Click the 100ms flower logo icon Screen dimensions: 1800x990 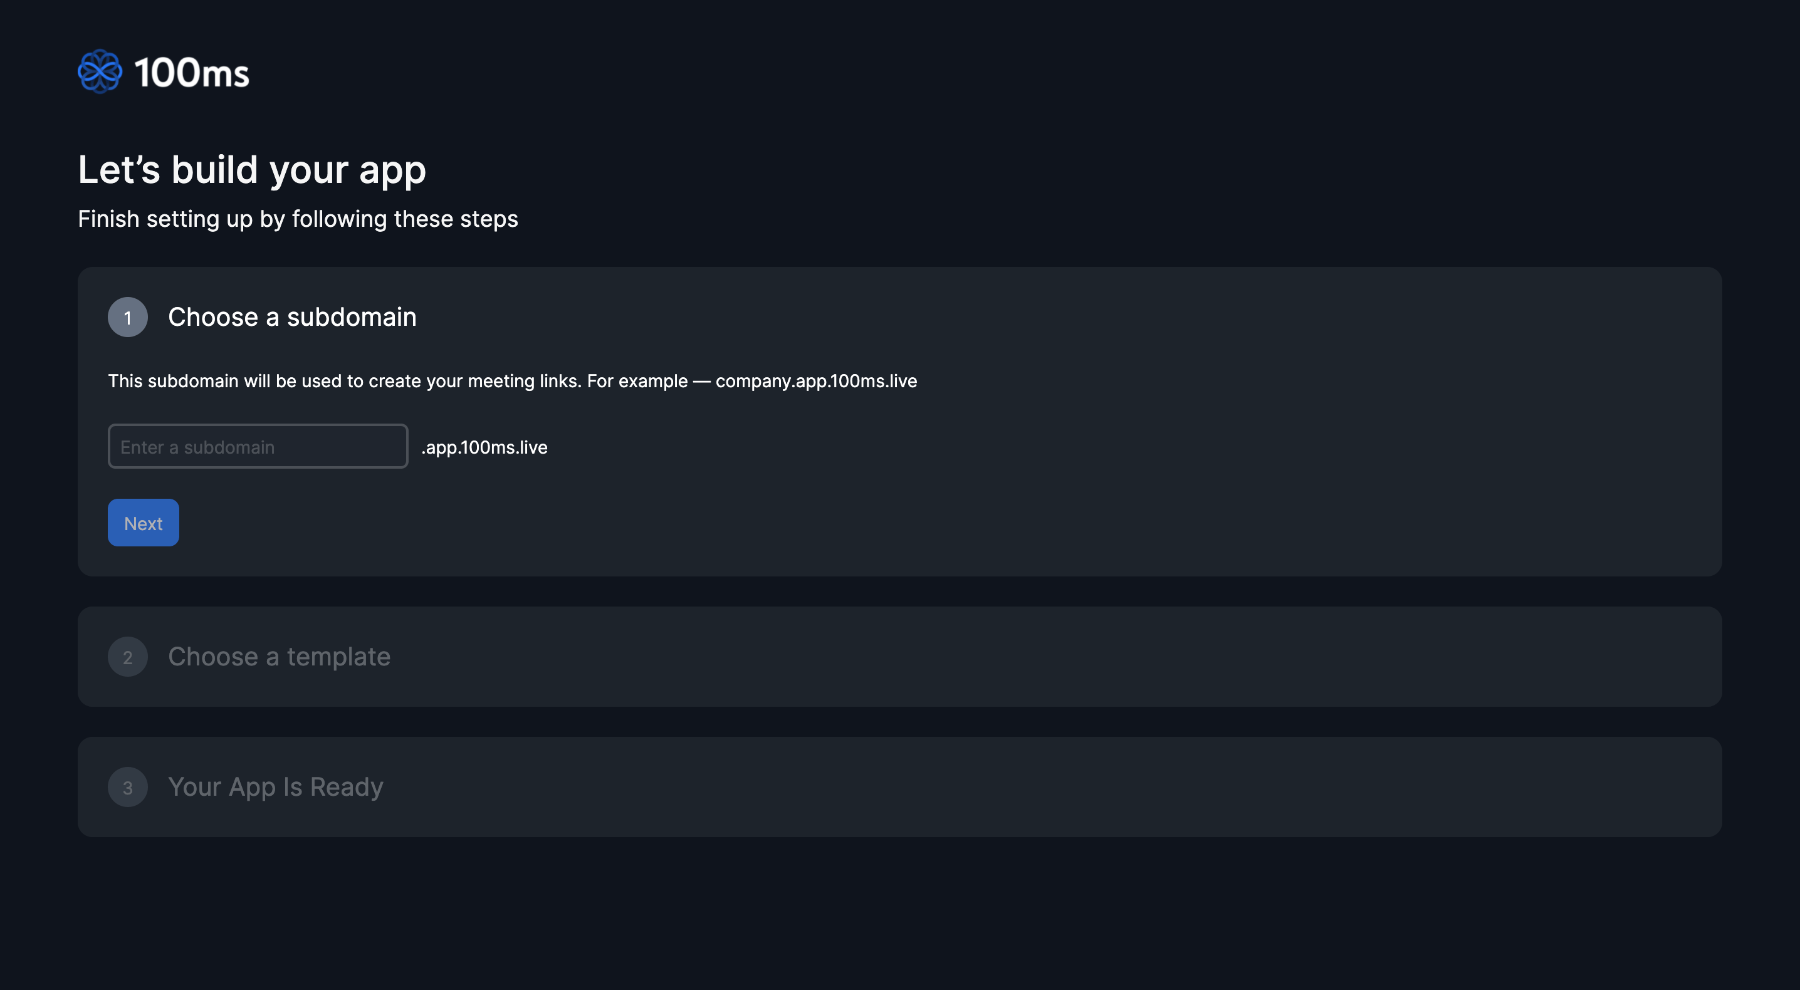pos(102,71)
